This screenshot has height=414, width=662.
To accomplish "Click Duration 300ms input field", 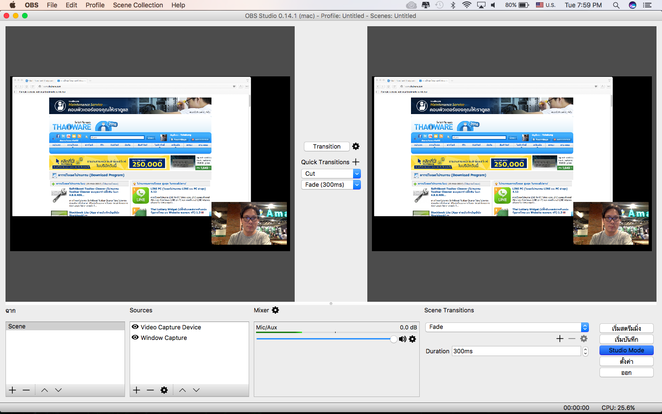I will pos(516,351).
